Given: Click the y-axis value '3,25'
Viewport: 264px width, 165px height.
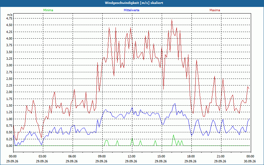Looking at the screenshot, I should click(x=10, y=59).
